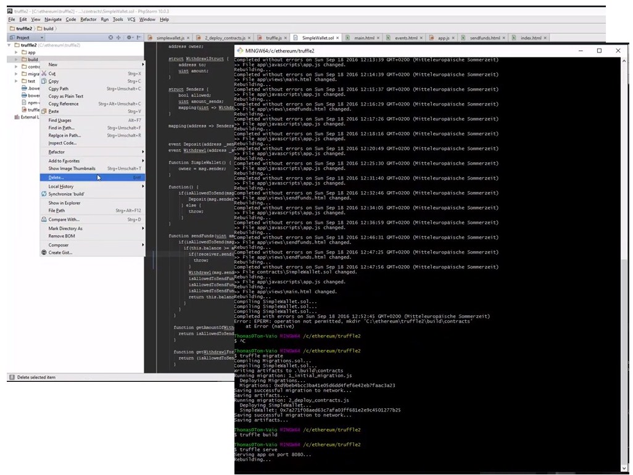Open the Navigate menu
This screenshot has height=475, width=633.
[x=53, y=19]
